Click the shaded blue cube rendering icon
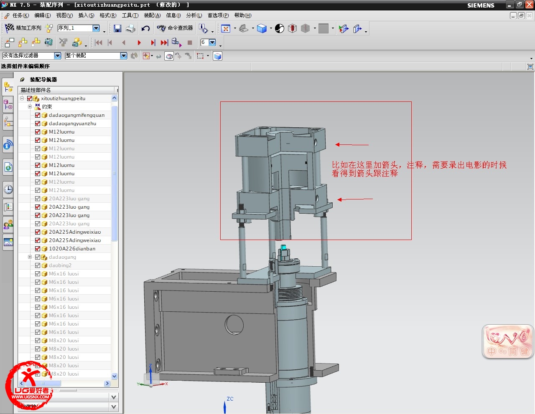Image resolution: width=535 pixels, height=414 pixels. coord(262,28)
